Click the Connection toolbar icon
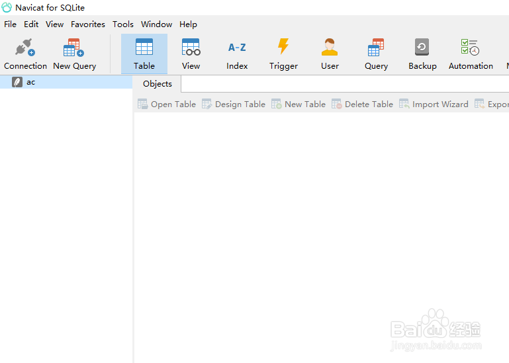 (x=25, y=54)
